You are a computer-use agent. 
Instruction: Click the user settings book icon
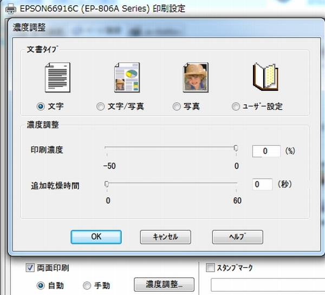pos(265,77)
